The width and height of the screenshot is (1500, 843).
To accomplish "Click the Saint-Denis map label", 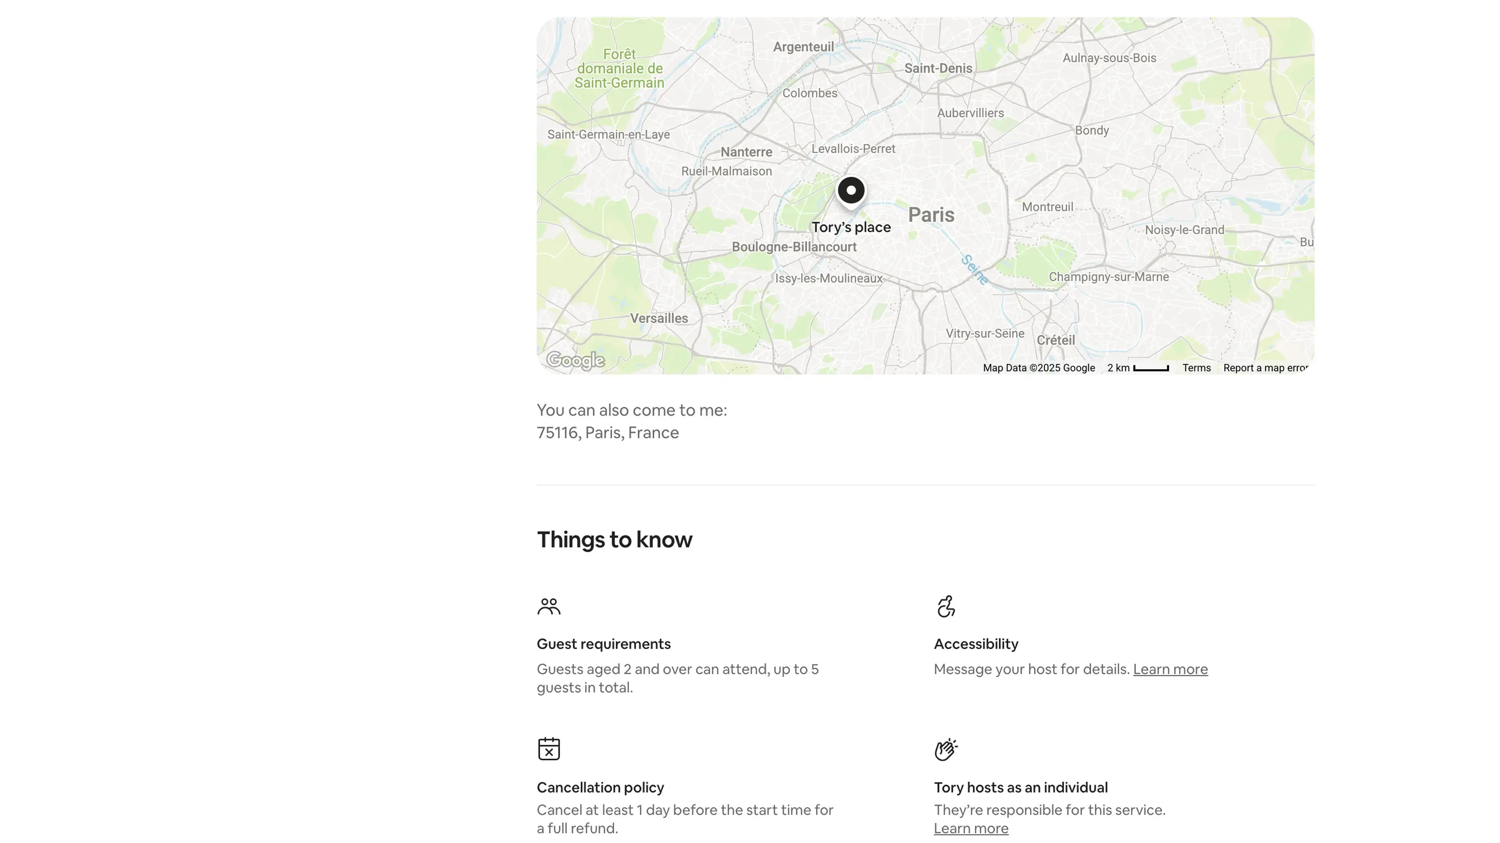I will 937,68.
